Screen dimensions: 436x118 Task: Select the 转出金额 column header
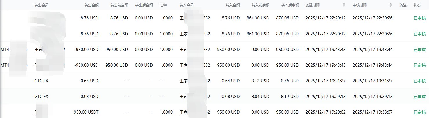[91, 5]
